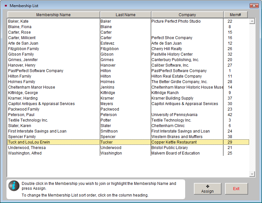
Task: Select Arte de San Juan in Membership Name column
Action: click(23, 43)
